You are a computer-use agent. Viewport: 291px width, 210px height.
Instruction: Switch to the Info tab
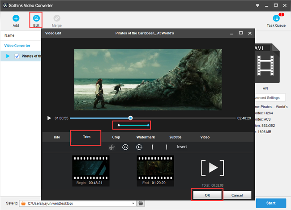click(57, 137)
